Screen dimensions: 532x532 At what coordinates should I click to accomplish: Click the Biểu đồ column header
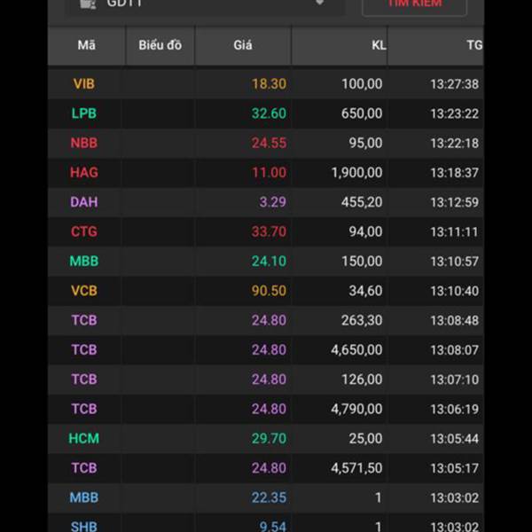point(160,45)
